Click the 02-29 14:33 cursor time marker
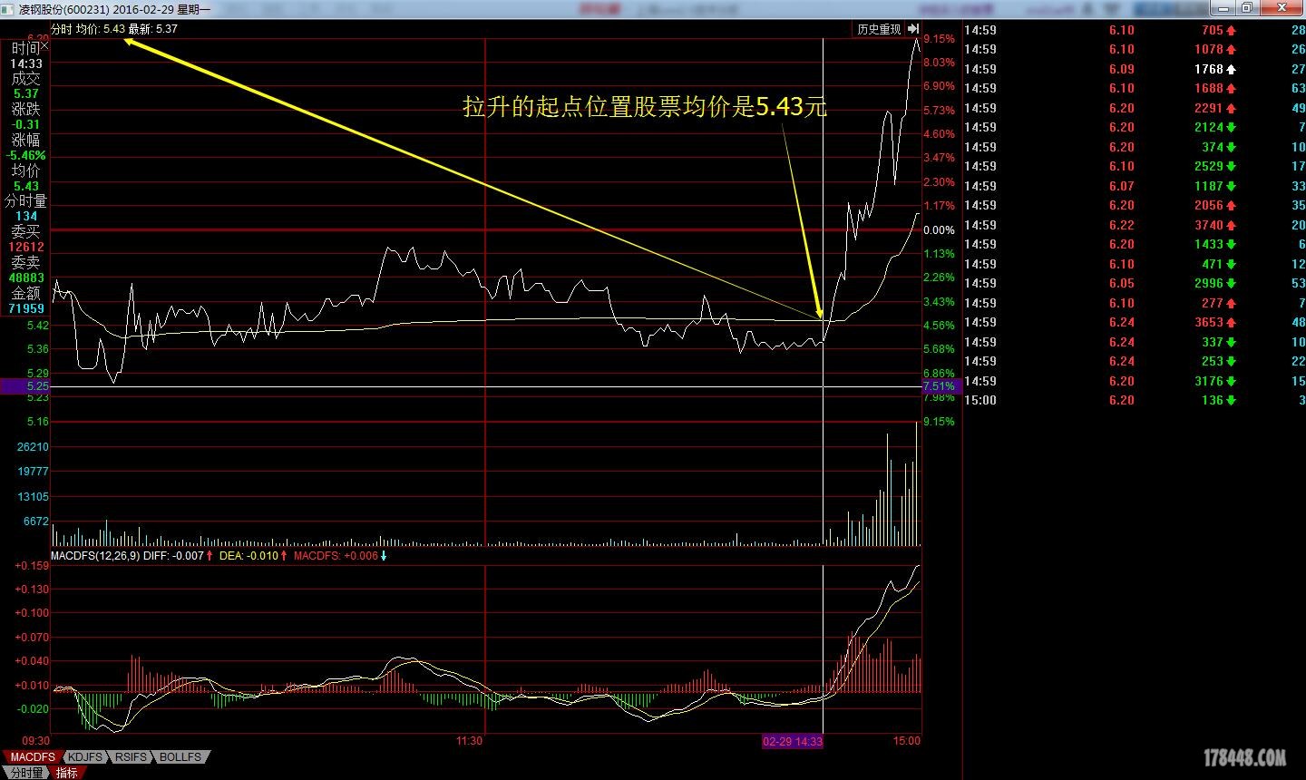This screenshot has height=780, width=1306. pyautogui.click(x=793, y=741)
